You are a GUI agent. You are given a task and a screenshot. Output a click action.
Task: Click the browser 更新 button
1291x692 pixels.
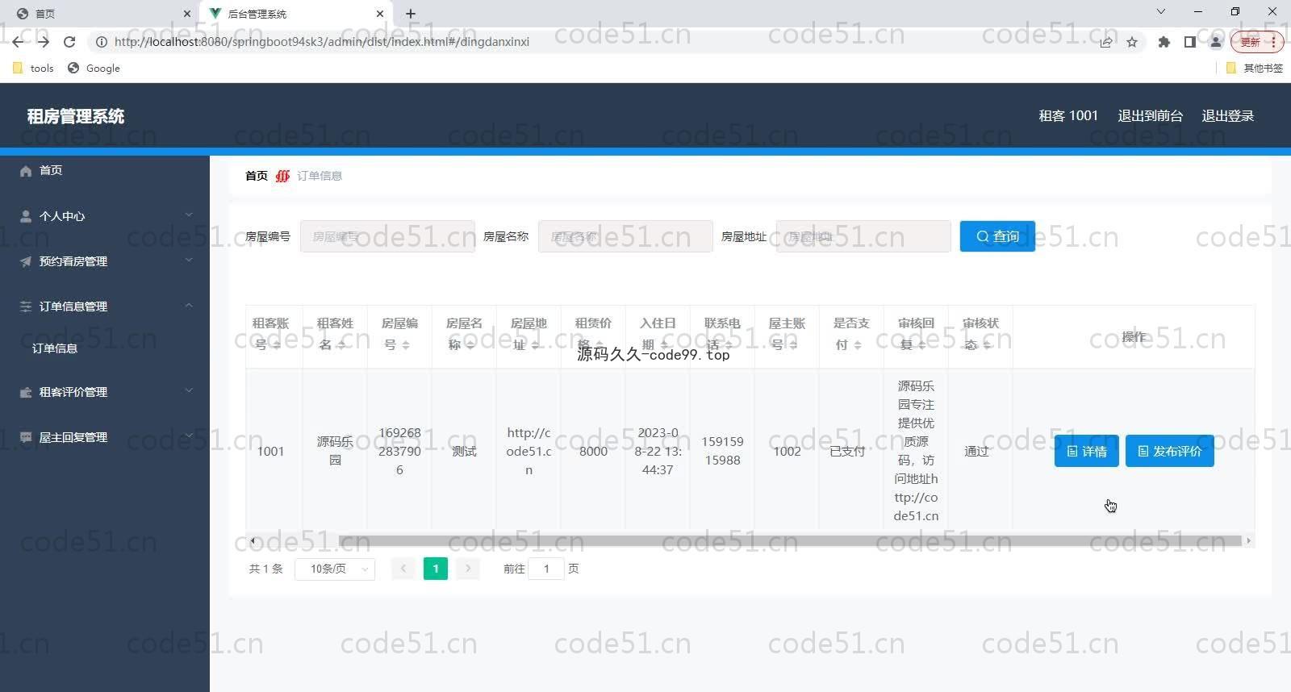(1256, 42)
